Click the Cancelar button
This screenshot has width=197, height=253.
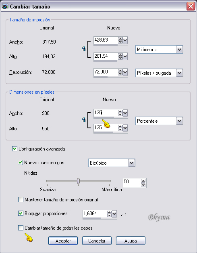[x=97, y=241]
